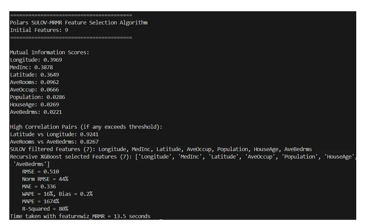
Task: Click the 'R-Squared = 80%' metric line
Action: 45,209
